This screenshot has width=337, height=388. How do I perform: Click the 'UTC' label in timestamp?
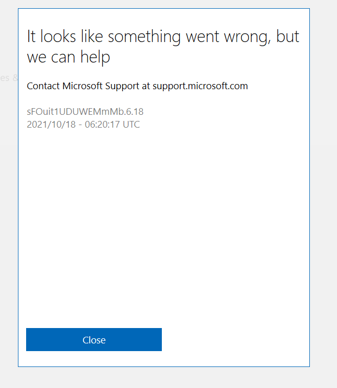click(x=131, y=125)
